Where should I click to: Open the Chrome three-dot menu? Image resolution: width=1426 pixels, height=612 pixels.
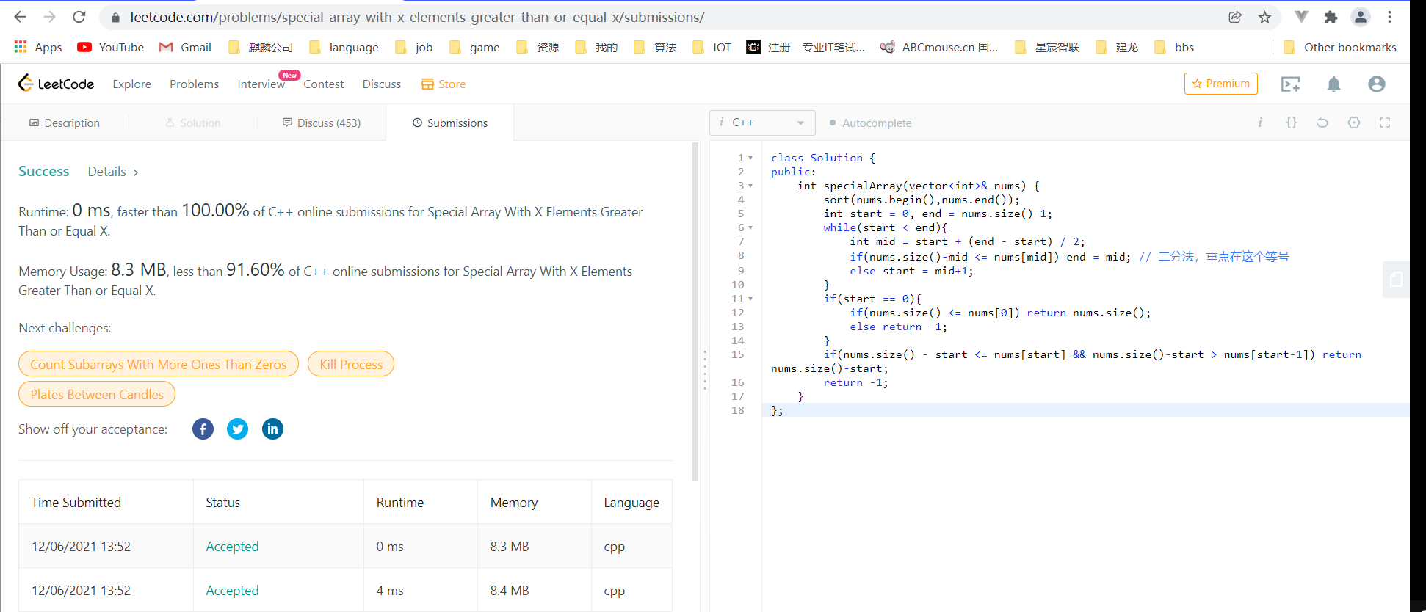(x=1389, y=17)
